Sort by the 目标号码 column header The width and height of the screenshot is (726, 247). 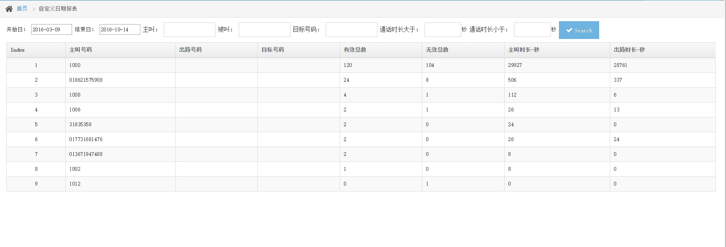(273, 50)
